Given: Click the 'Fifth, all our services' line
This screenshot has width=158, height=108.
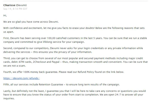Looking at the screenshot, I should tap(62, 85).
